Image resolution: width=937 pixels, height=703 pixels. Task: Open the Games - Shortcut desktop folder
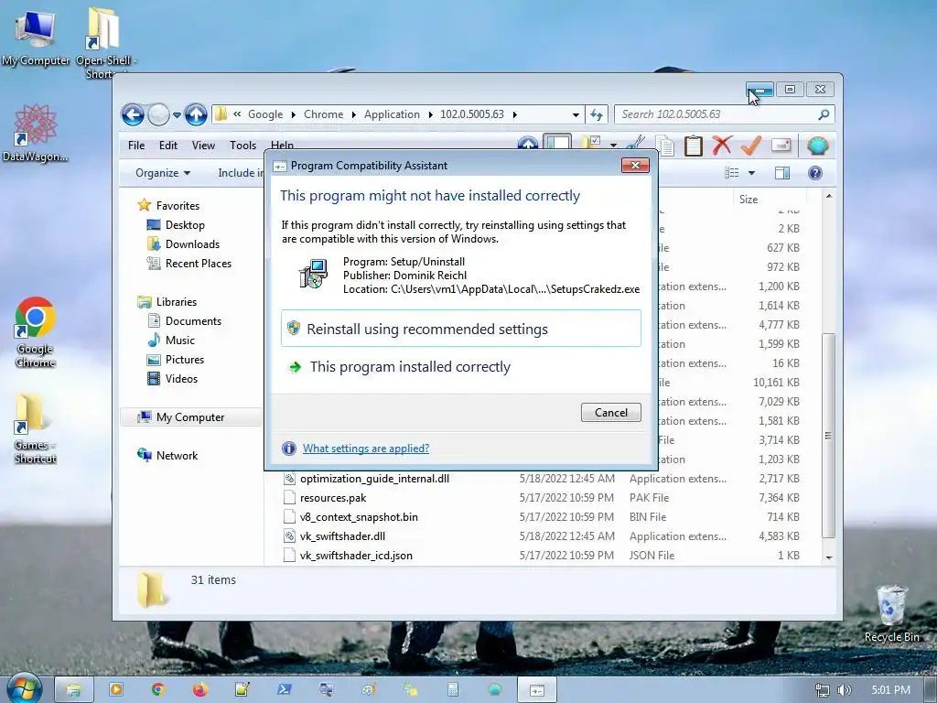[36, 428]
